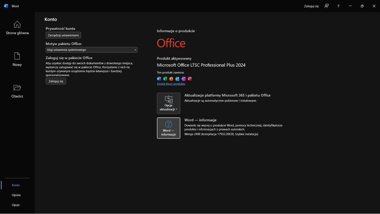Click the Word logo in title bar
380x214 pixels.
(6, 6)
